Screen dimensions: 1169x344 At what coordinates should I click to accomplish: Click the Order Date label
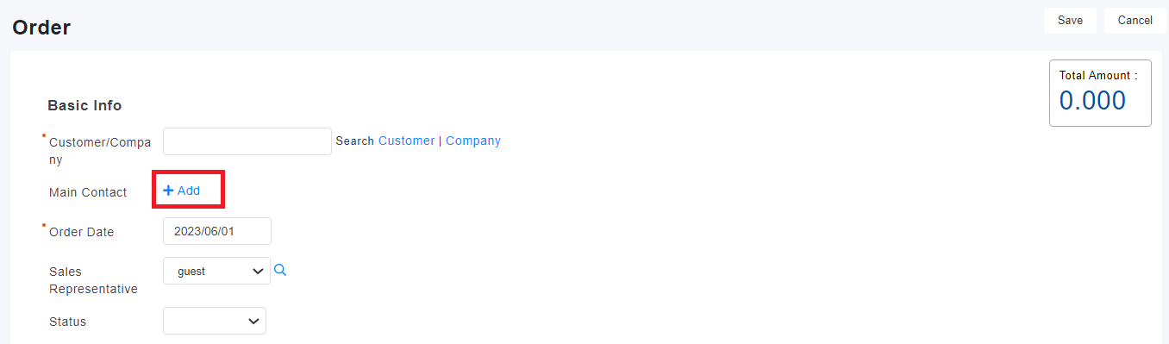[81, 232]
